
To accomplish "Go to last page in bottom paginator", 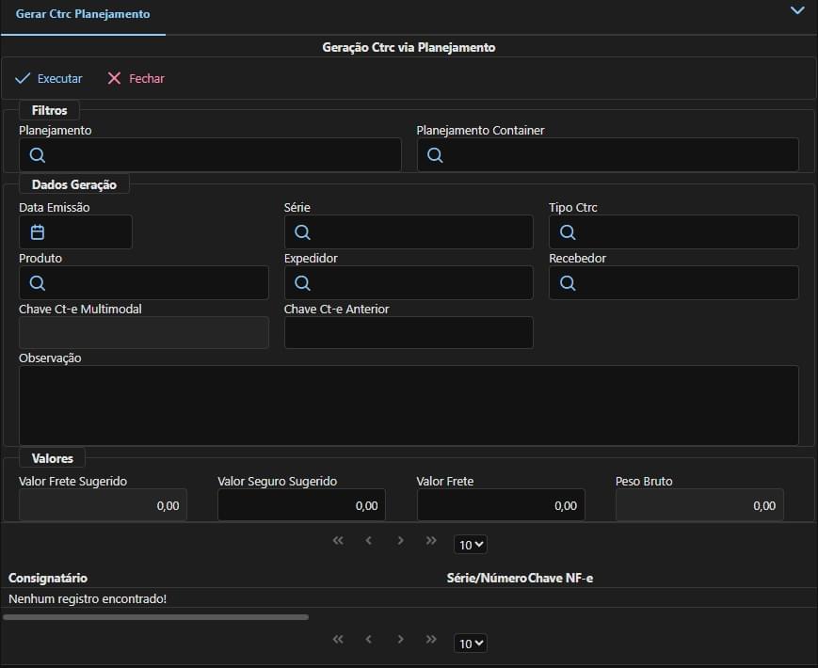I will (431, 639).
